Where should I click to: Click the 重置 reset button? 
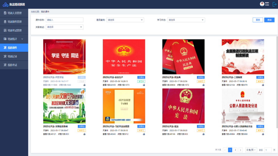pyautogui.click(x=258, y=20)
